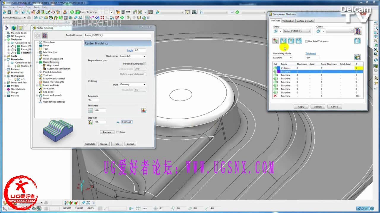380x213 pixels.
Task: Switch to the Surface Defaults tab
Action: (305, 21)
